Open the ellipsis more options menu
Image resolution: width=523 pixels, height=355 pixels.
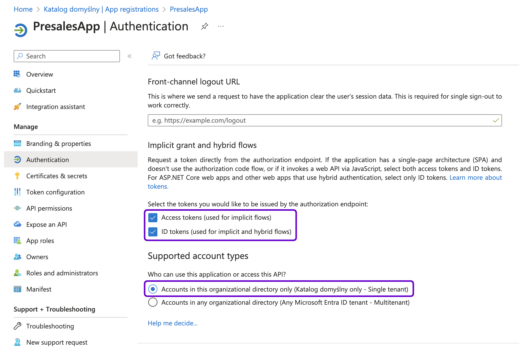pyautogui.click(x=221, y=26)
